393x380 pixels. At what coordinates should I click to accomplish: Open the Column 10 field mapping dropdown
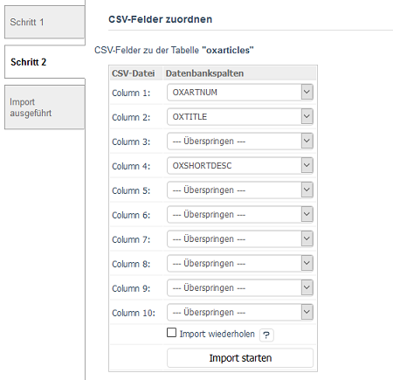point(240,313)
